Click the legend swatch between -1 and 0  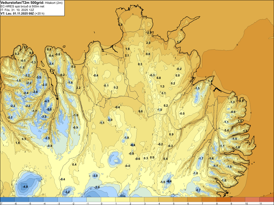tap(94, 200)
